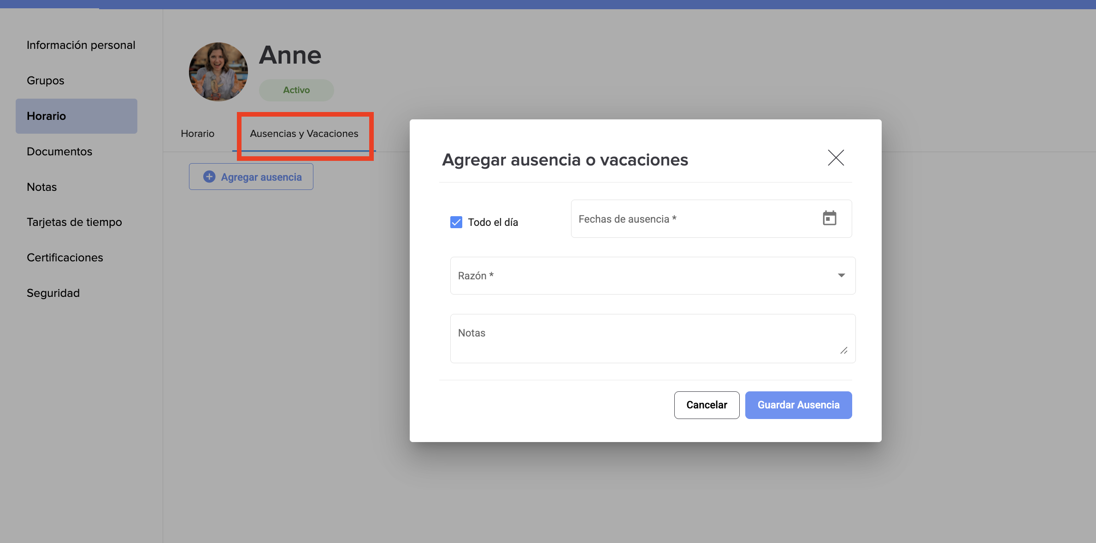
Task: Expand the Razón dropdown arrow
Action: coord(841,275)
